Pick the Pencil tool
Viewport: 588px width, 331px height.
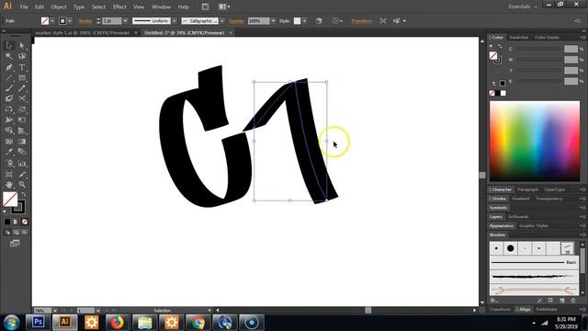pyautogui.click(x=22, y=88)
